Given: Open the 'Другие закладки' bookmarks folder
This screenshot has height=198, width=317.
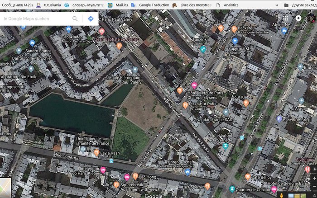Looking at the screenshot, I should (x=301, y=5).
